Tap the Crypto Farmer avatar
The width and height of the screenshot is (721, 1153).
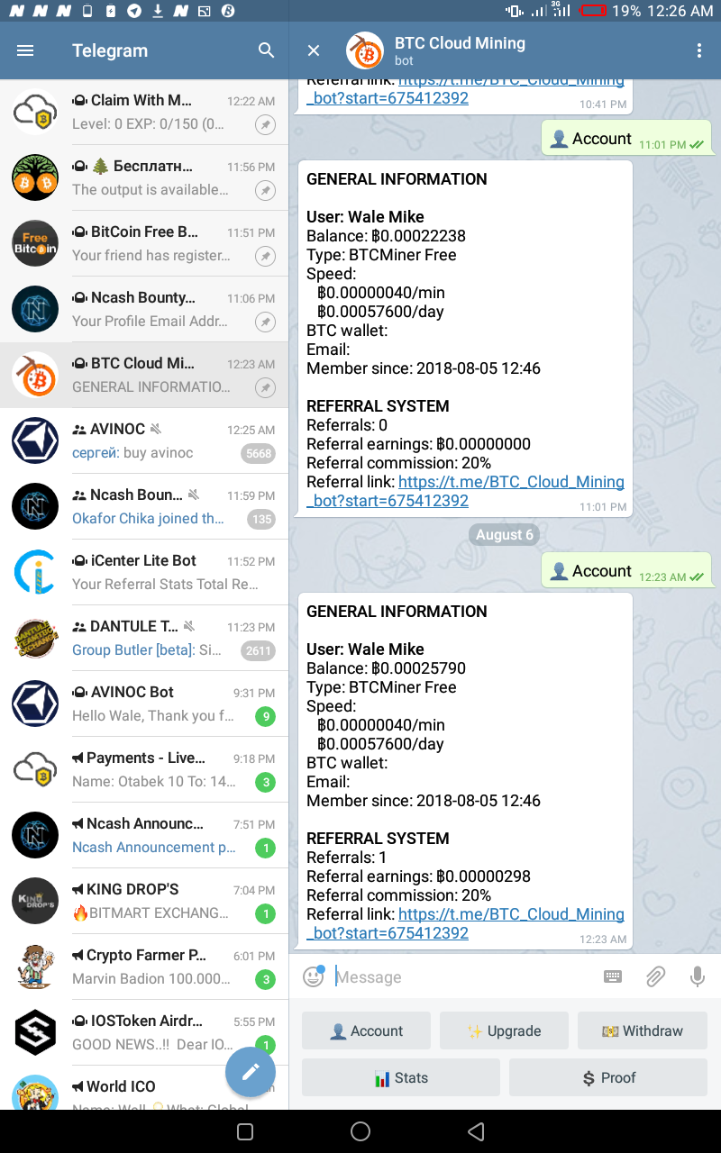[35, 967]
